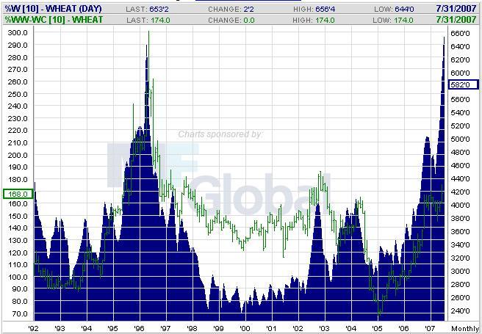
Task: Click the '00 year label on the time axis
Action: 245,327
